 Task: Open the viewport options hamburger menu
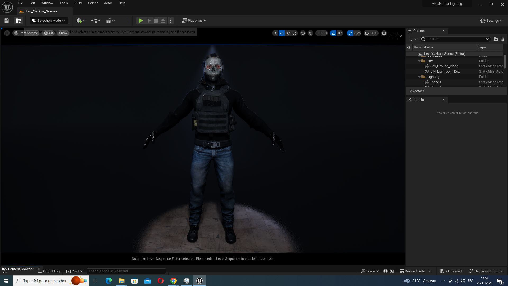(7, 33)
